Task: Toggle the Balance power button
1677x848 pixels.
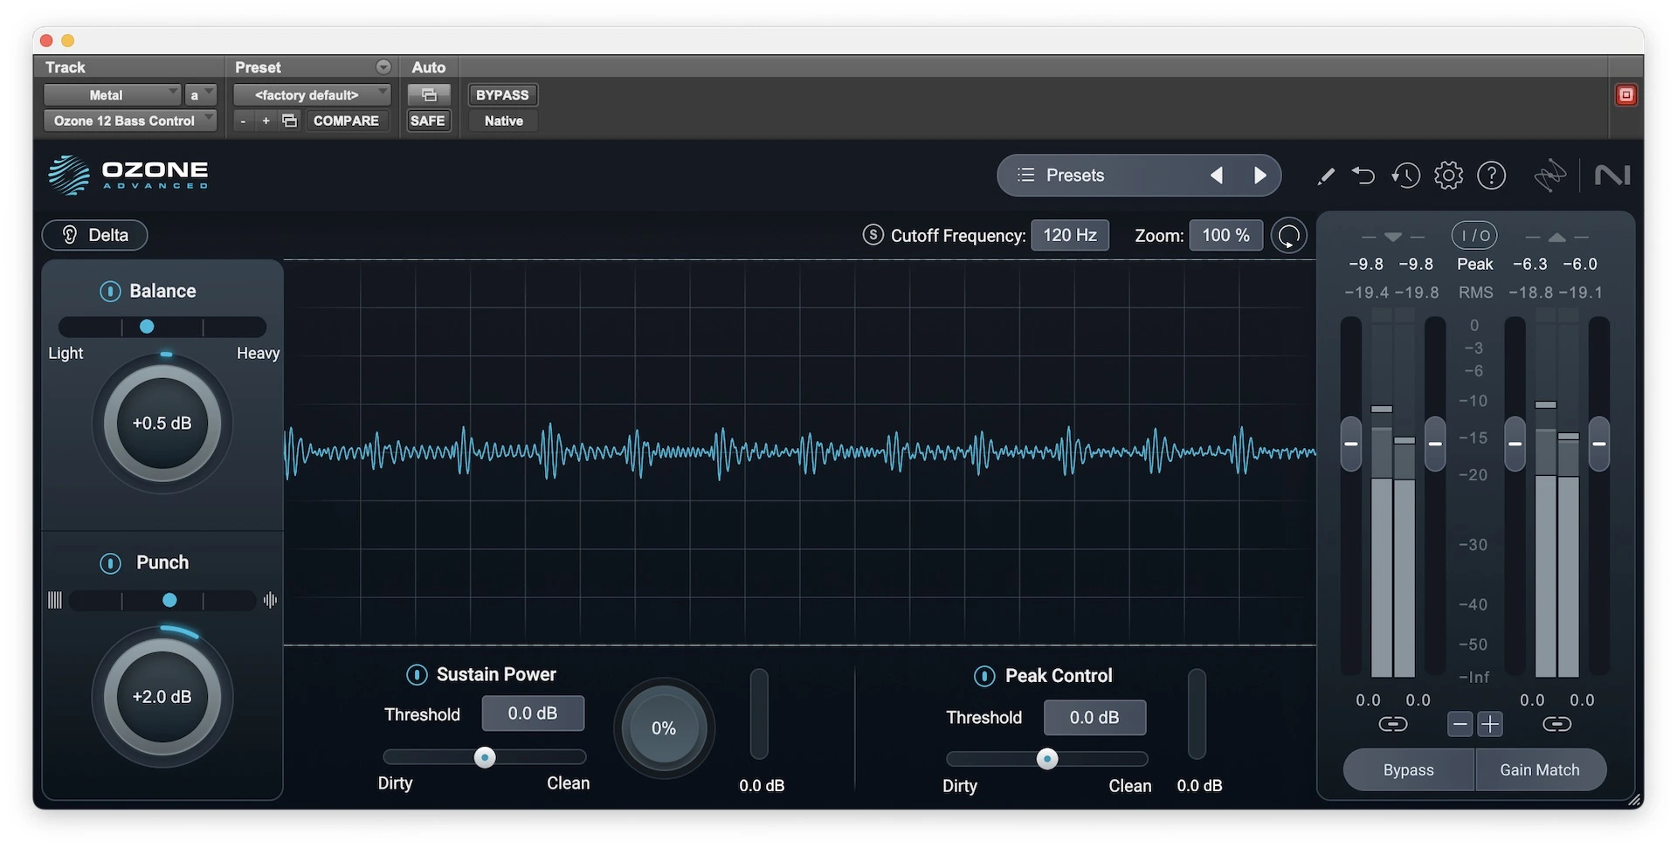Action: pos(110,292)
